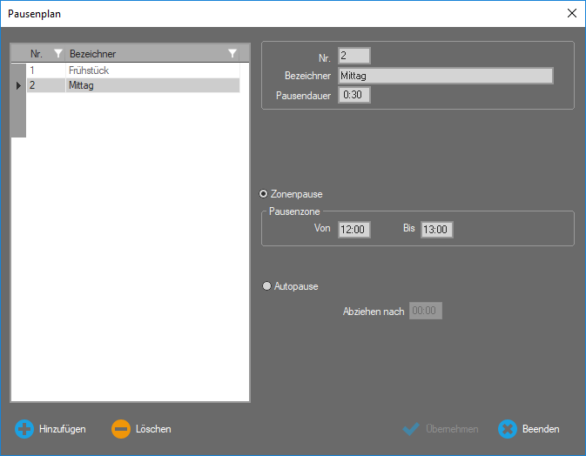Sort by the Nr. column header
Screen dimensions: 586x456
[x=37, y=54]
